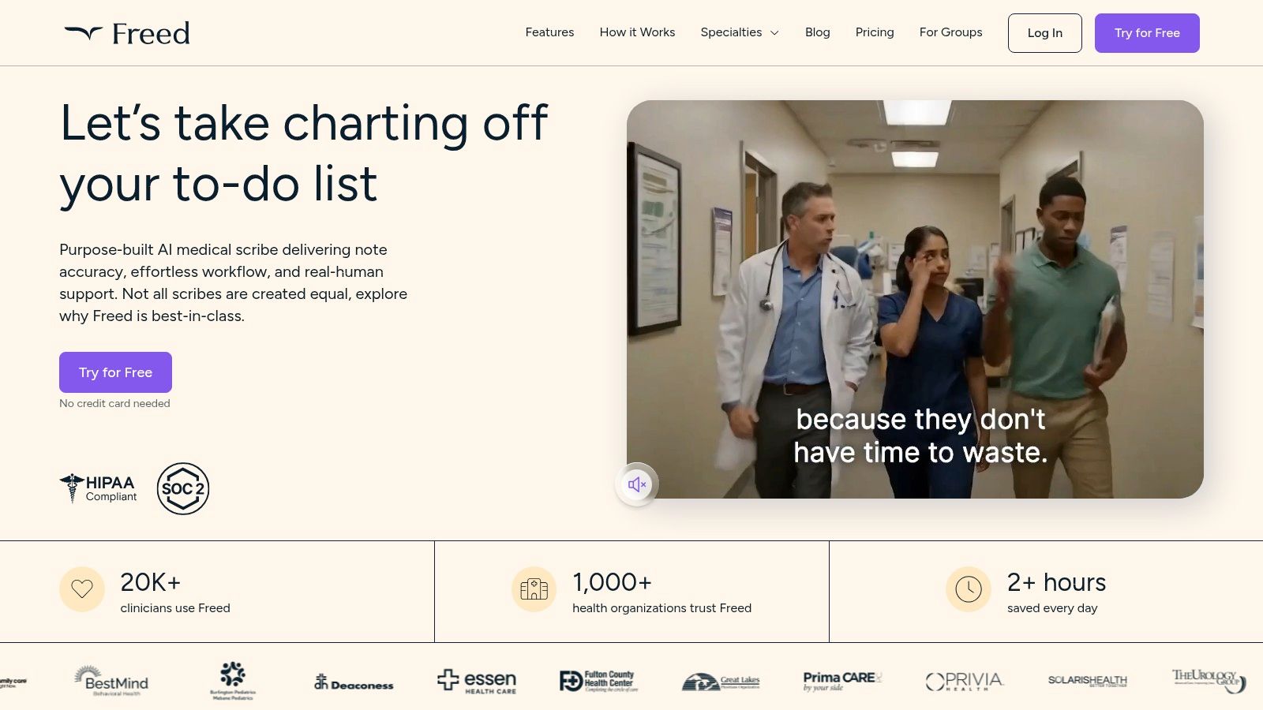
Task: Click the 'Purpose-built AI medical scribe' paragraph
Action: [234, 282]
